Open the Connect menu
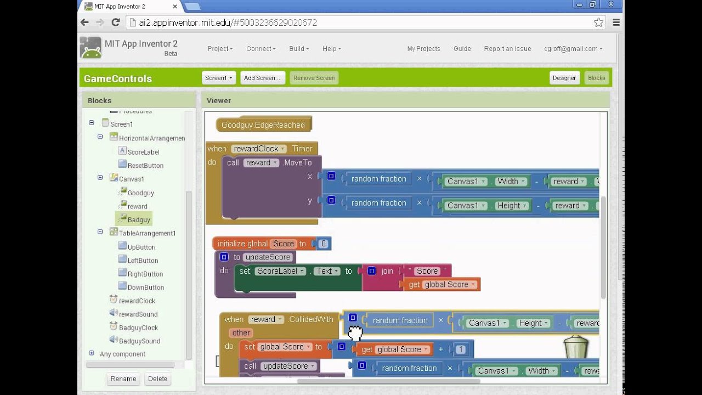This screenshot has height=395, width=702. (261, 49)
